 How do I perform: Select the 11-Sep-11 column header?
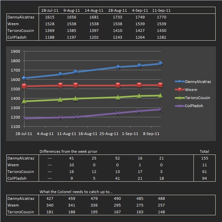pos(162,10)
